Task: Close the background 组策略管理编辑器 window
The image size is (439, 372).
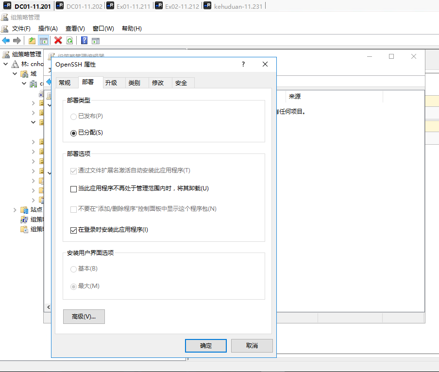Action: 414,56
